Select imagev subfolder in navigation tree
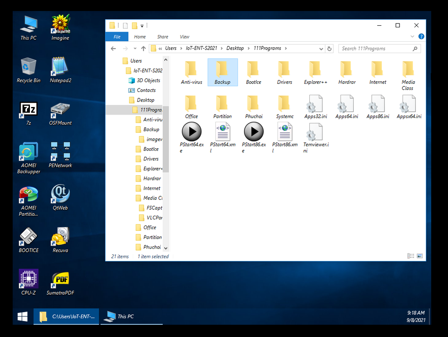Viewport: 448px width, 337px height. (x=150, y=139)
